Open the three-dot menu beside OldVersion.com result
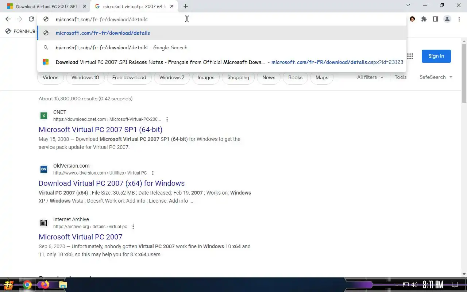Viewport: 467px width, 292px height. tap(153, 173)
